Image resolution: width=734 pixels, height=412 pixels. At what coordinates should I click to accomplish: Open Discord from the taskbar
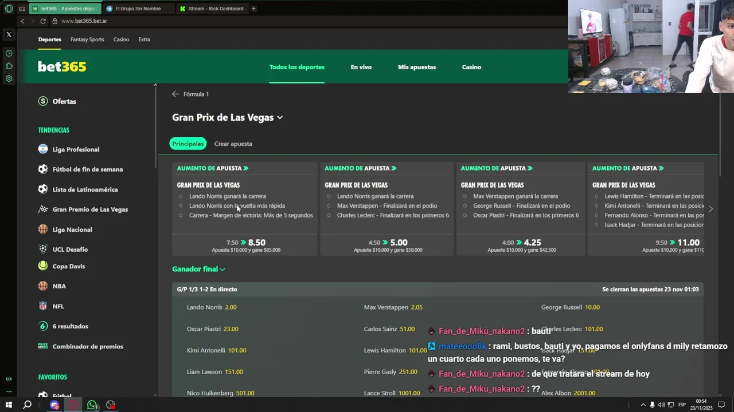click(54, 405)
